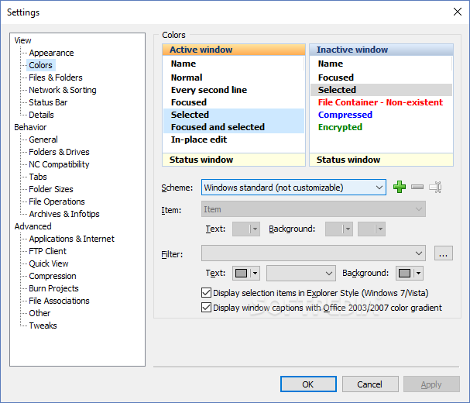Click green 'Encrypted' preview row
Screen dimensions: 470x403
tap(381, 127)
